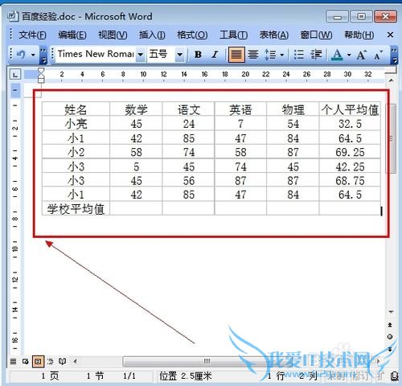Image resolution: width=402 pixels, height=386 pixels.
Task: Toggle Italic formatting
Action: 215,55
